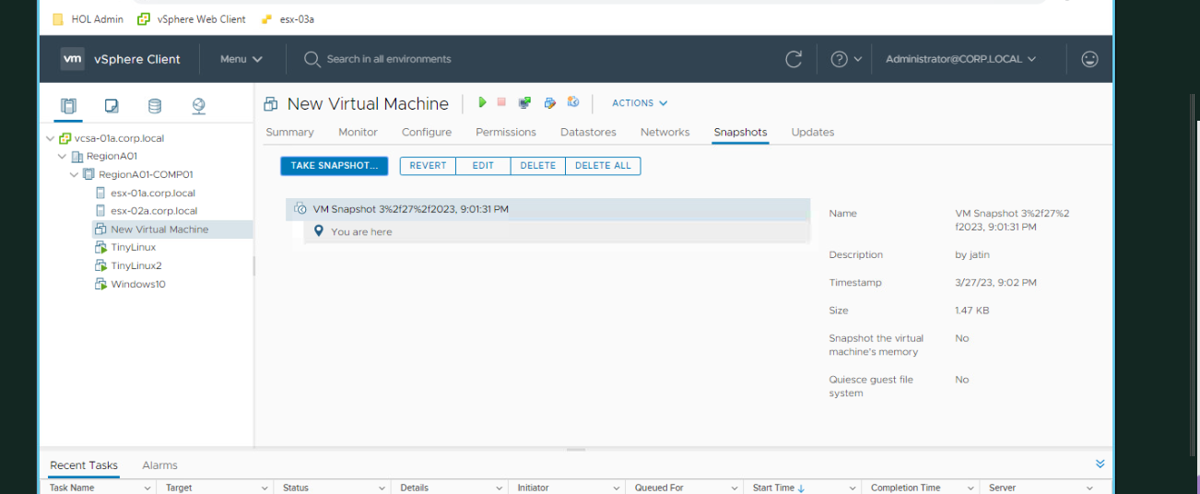Switch to the Updates tab
The image size is (1200, 494).
click(813, 132)
